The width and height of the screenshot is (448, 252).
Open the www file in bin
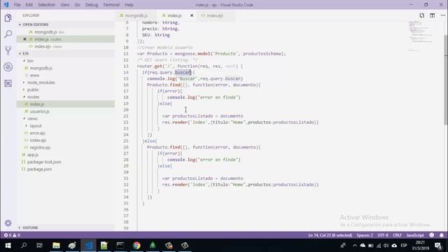34,76
